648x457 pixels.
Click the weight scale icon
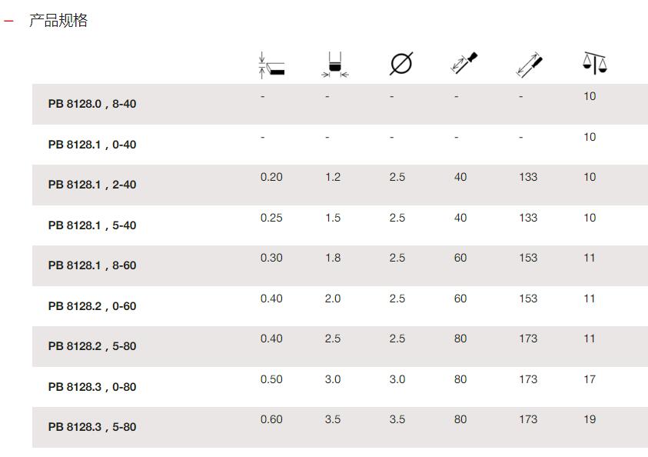595,63
